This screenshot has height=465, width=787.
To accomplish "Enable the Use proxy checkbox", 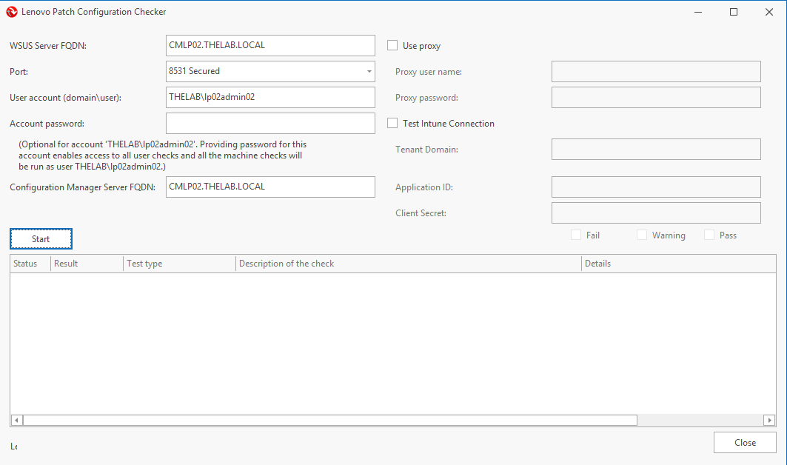I will click(x=392, y=45).
